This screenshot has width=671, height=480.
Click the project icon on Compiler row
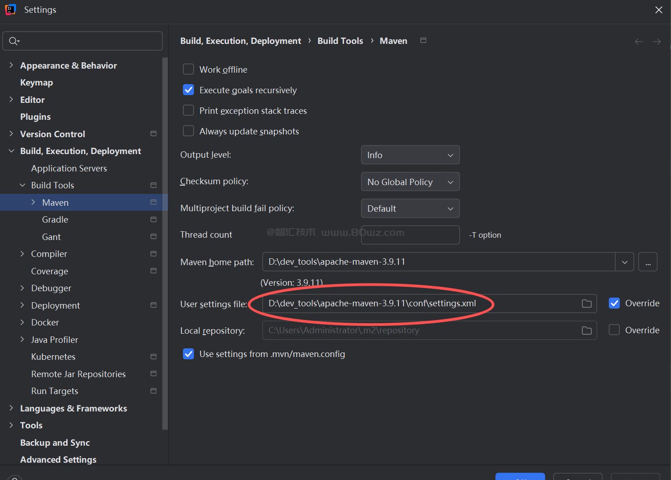click(154, 254)
